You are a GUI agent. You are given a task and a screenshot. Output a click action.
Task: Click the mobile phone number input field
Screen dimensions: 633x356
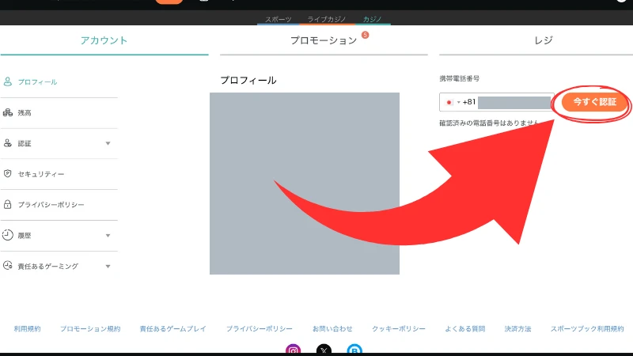coord(496,102)
